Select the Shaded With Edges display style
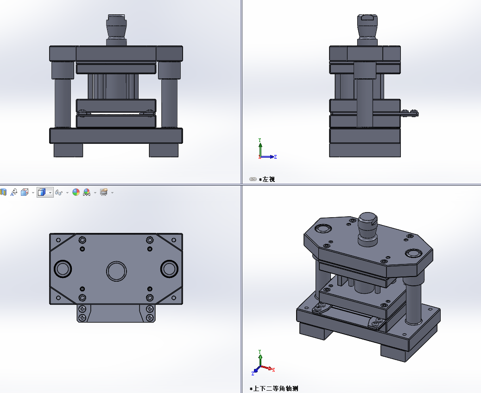 [42, 193]
